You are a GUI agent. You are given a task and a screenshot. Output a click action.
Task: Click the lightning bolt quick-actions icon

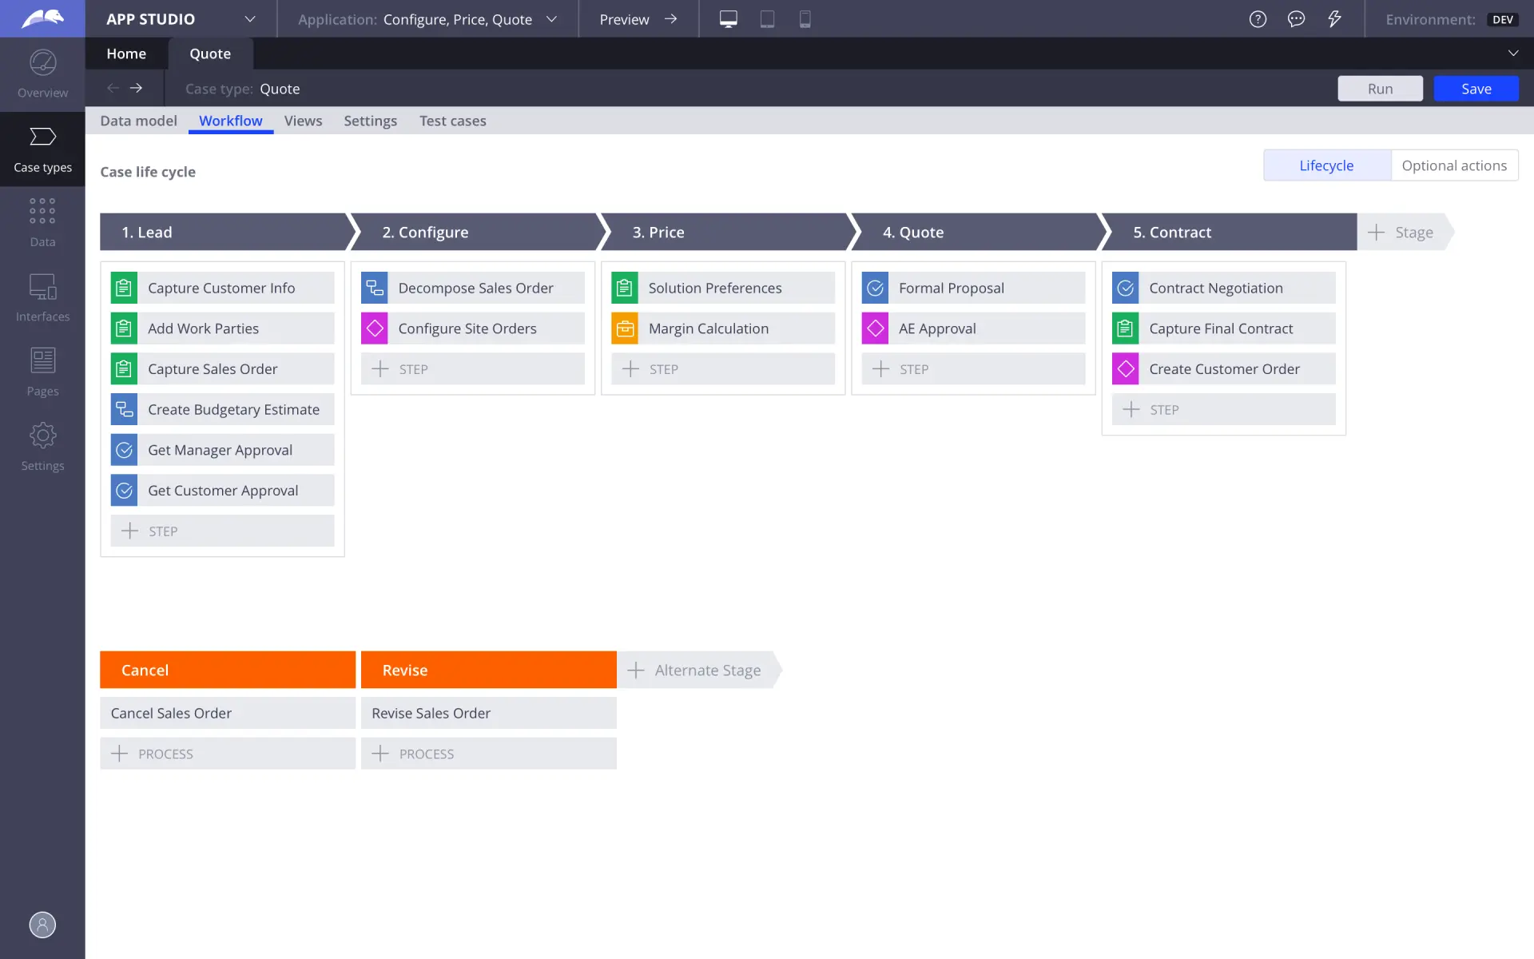click(x=1335, y=18)
